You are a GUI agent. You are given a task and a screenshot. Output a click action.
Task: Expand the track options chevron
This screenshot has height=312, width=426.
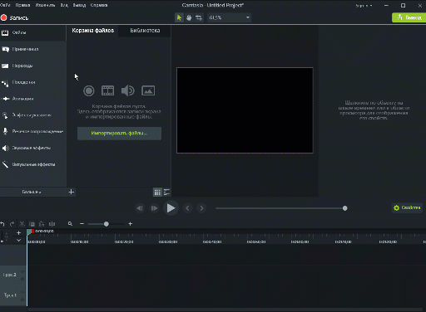18,241
